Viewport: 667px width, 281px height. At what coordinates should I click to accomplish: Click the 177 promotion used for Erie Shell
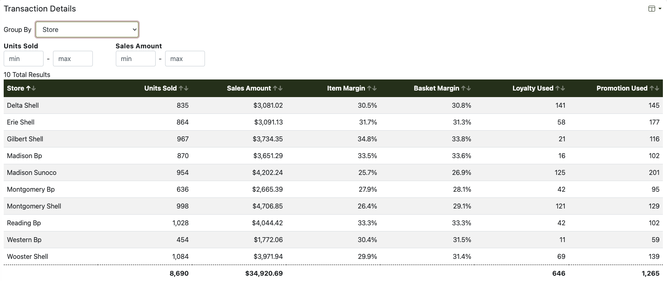pos(655,122)
